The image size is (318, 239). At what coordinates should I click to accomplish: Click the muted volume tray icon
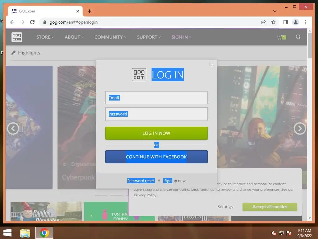pyautogui.click(x=274, y=233)
